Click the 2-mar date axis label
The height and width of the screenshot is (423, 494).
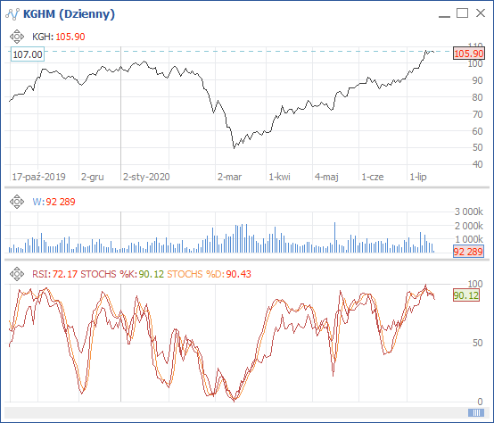[230, 177]
